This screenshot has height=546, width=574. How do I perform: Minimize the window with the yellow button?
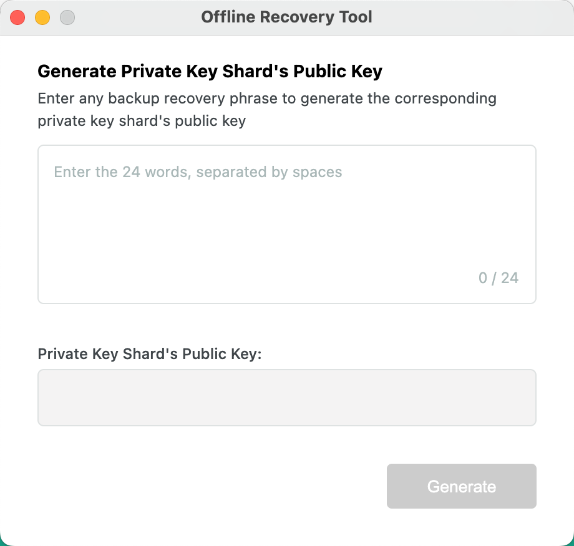coord(42,17)
